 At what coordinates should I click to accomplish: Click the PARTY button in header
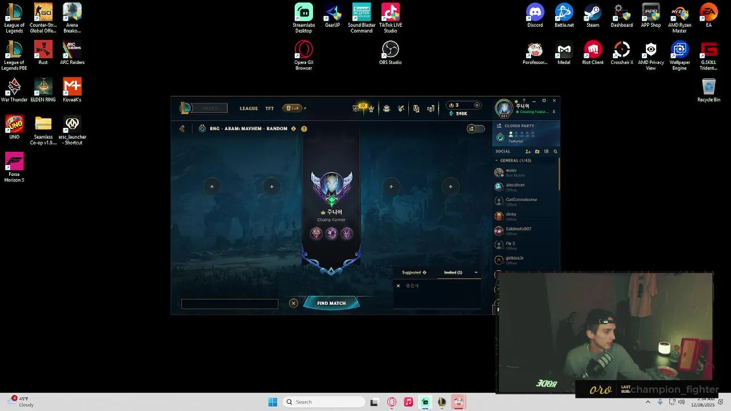coord(210,108)
